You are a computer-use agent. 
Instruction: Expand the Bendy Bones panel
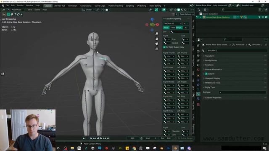[x=211, y=60]
